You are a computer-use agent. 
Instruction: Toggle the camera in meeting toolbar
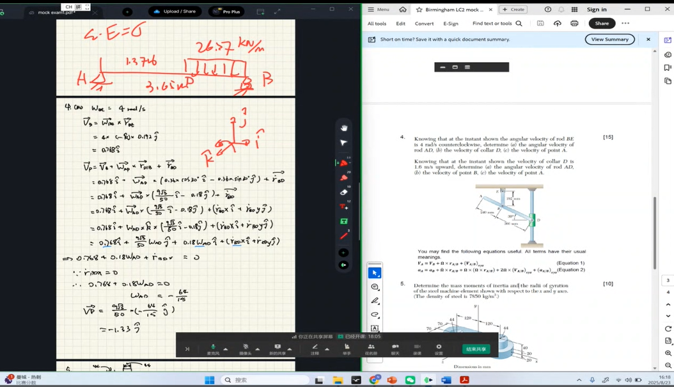pos(246,347)
